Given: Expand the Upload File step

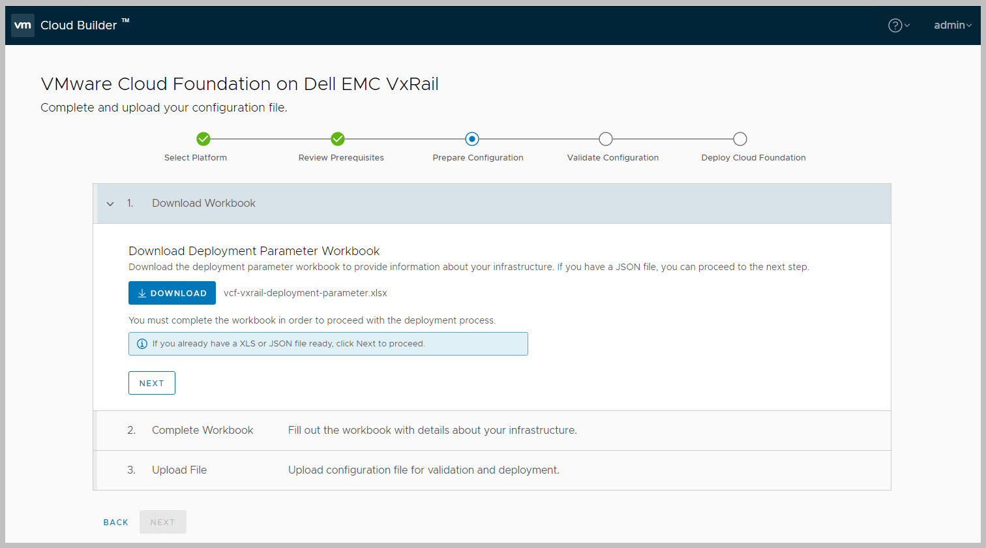Looking at the screenshot, I should point(179,470).
